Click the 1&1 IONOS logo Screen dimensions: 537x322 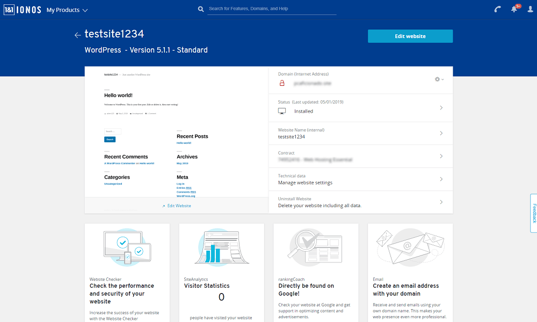22,10
